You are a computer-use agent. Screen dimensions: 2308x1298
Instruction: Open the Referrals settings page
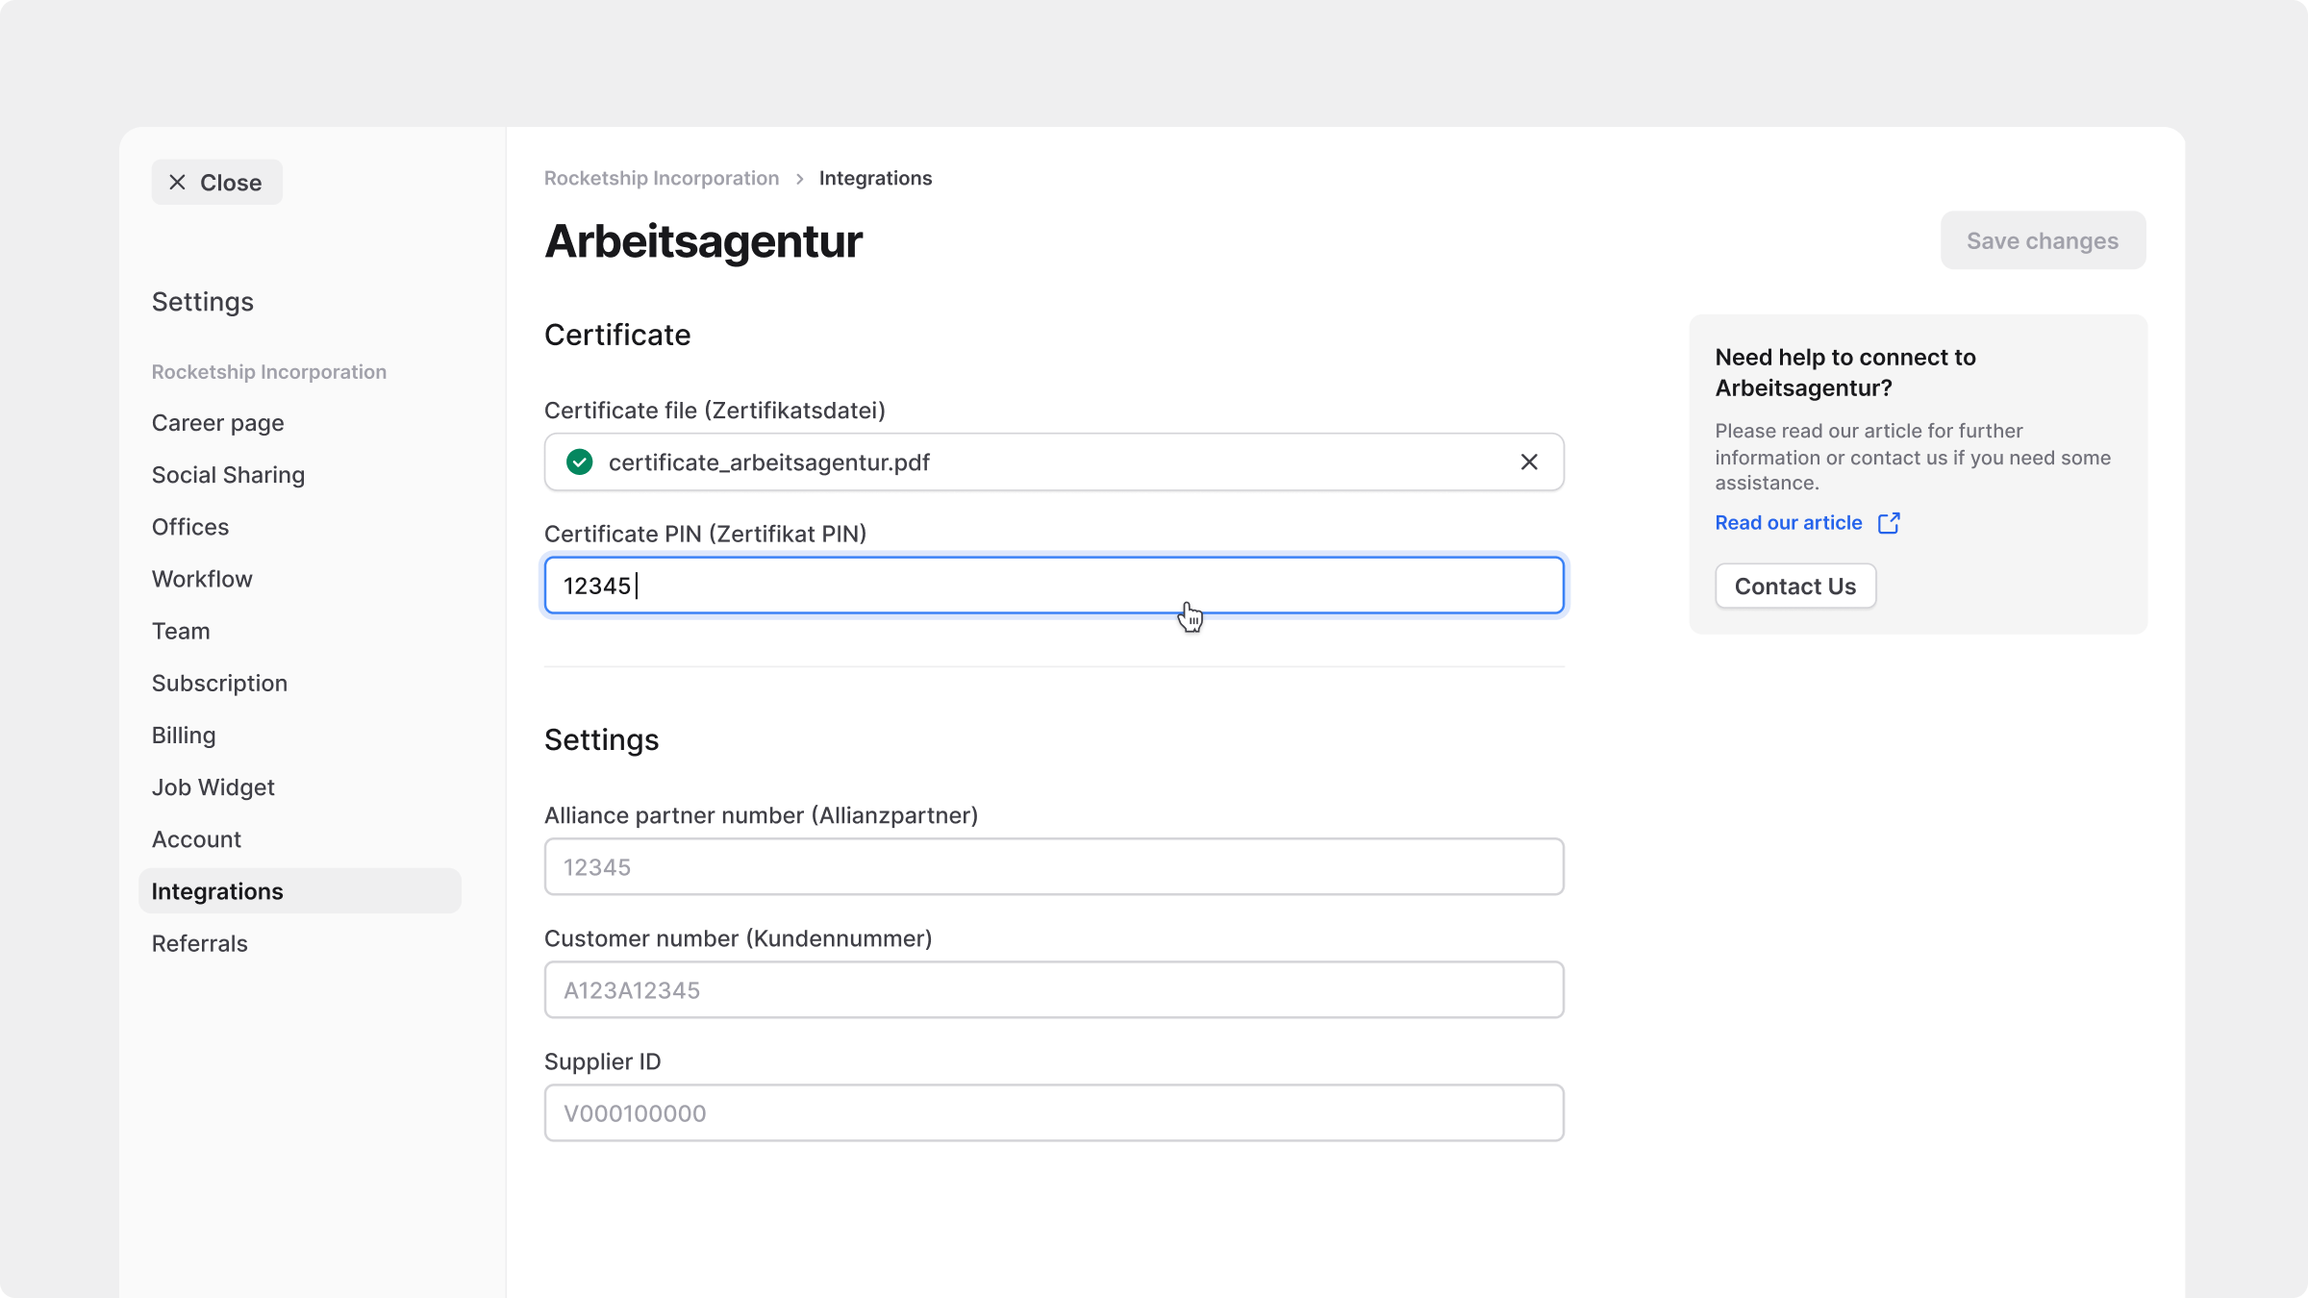click(199, 943)
